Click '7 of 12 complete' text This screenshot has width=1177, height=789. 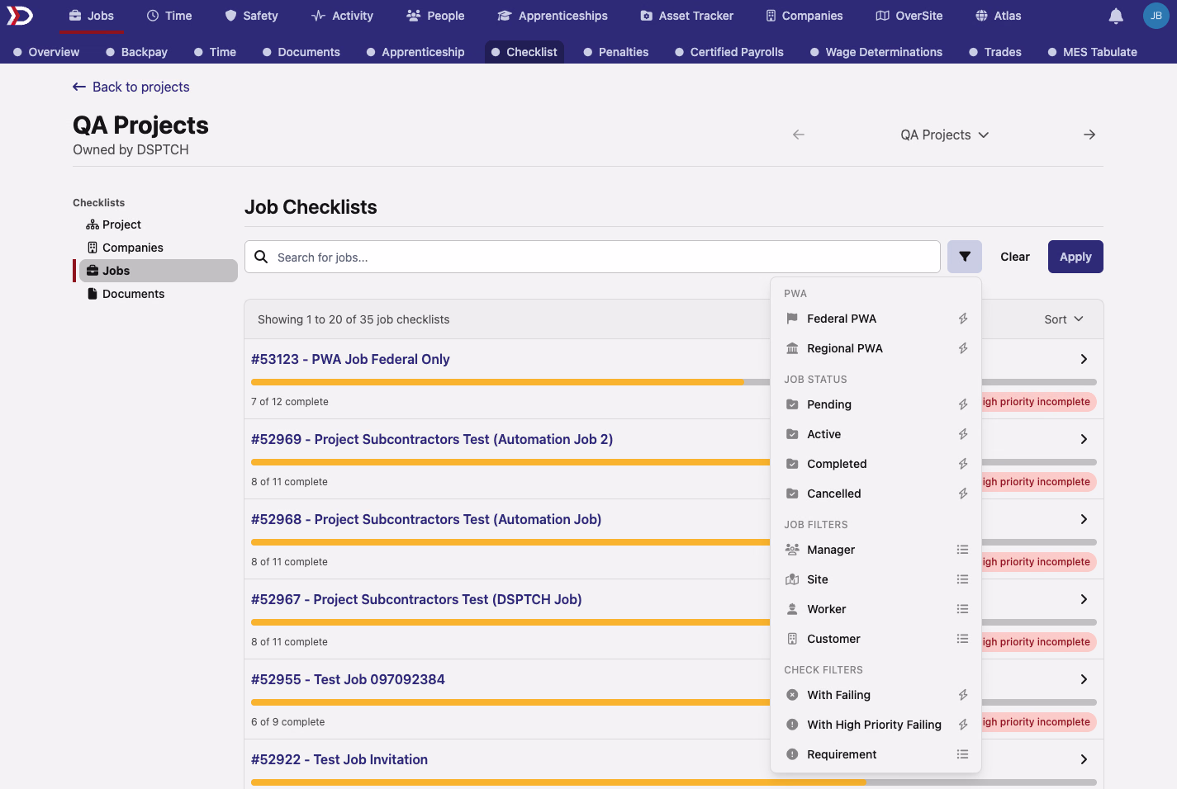coord(290,402)
